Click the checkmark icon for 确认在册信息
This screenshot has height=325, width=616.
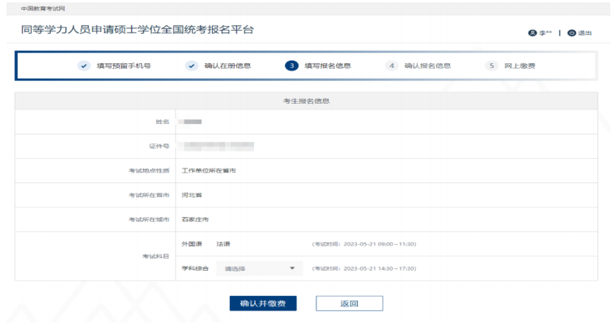tap(191, 66)
